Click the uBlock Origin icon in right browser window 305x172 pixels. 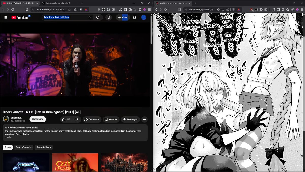(x=252, y=9)
